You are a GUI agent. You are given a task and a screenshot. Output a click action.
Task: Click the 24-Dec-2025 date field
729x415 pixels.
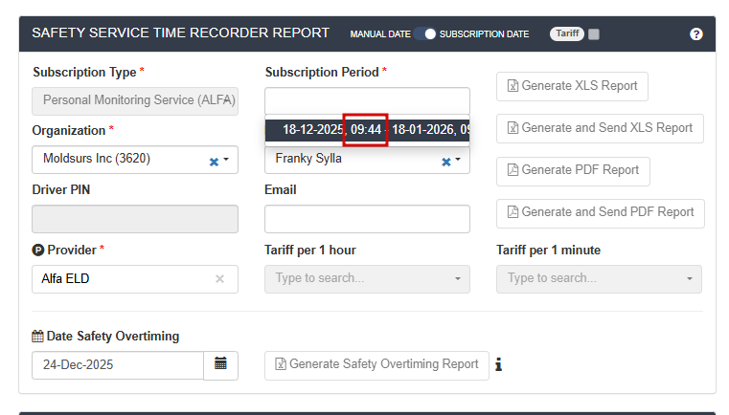point(118,365)
